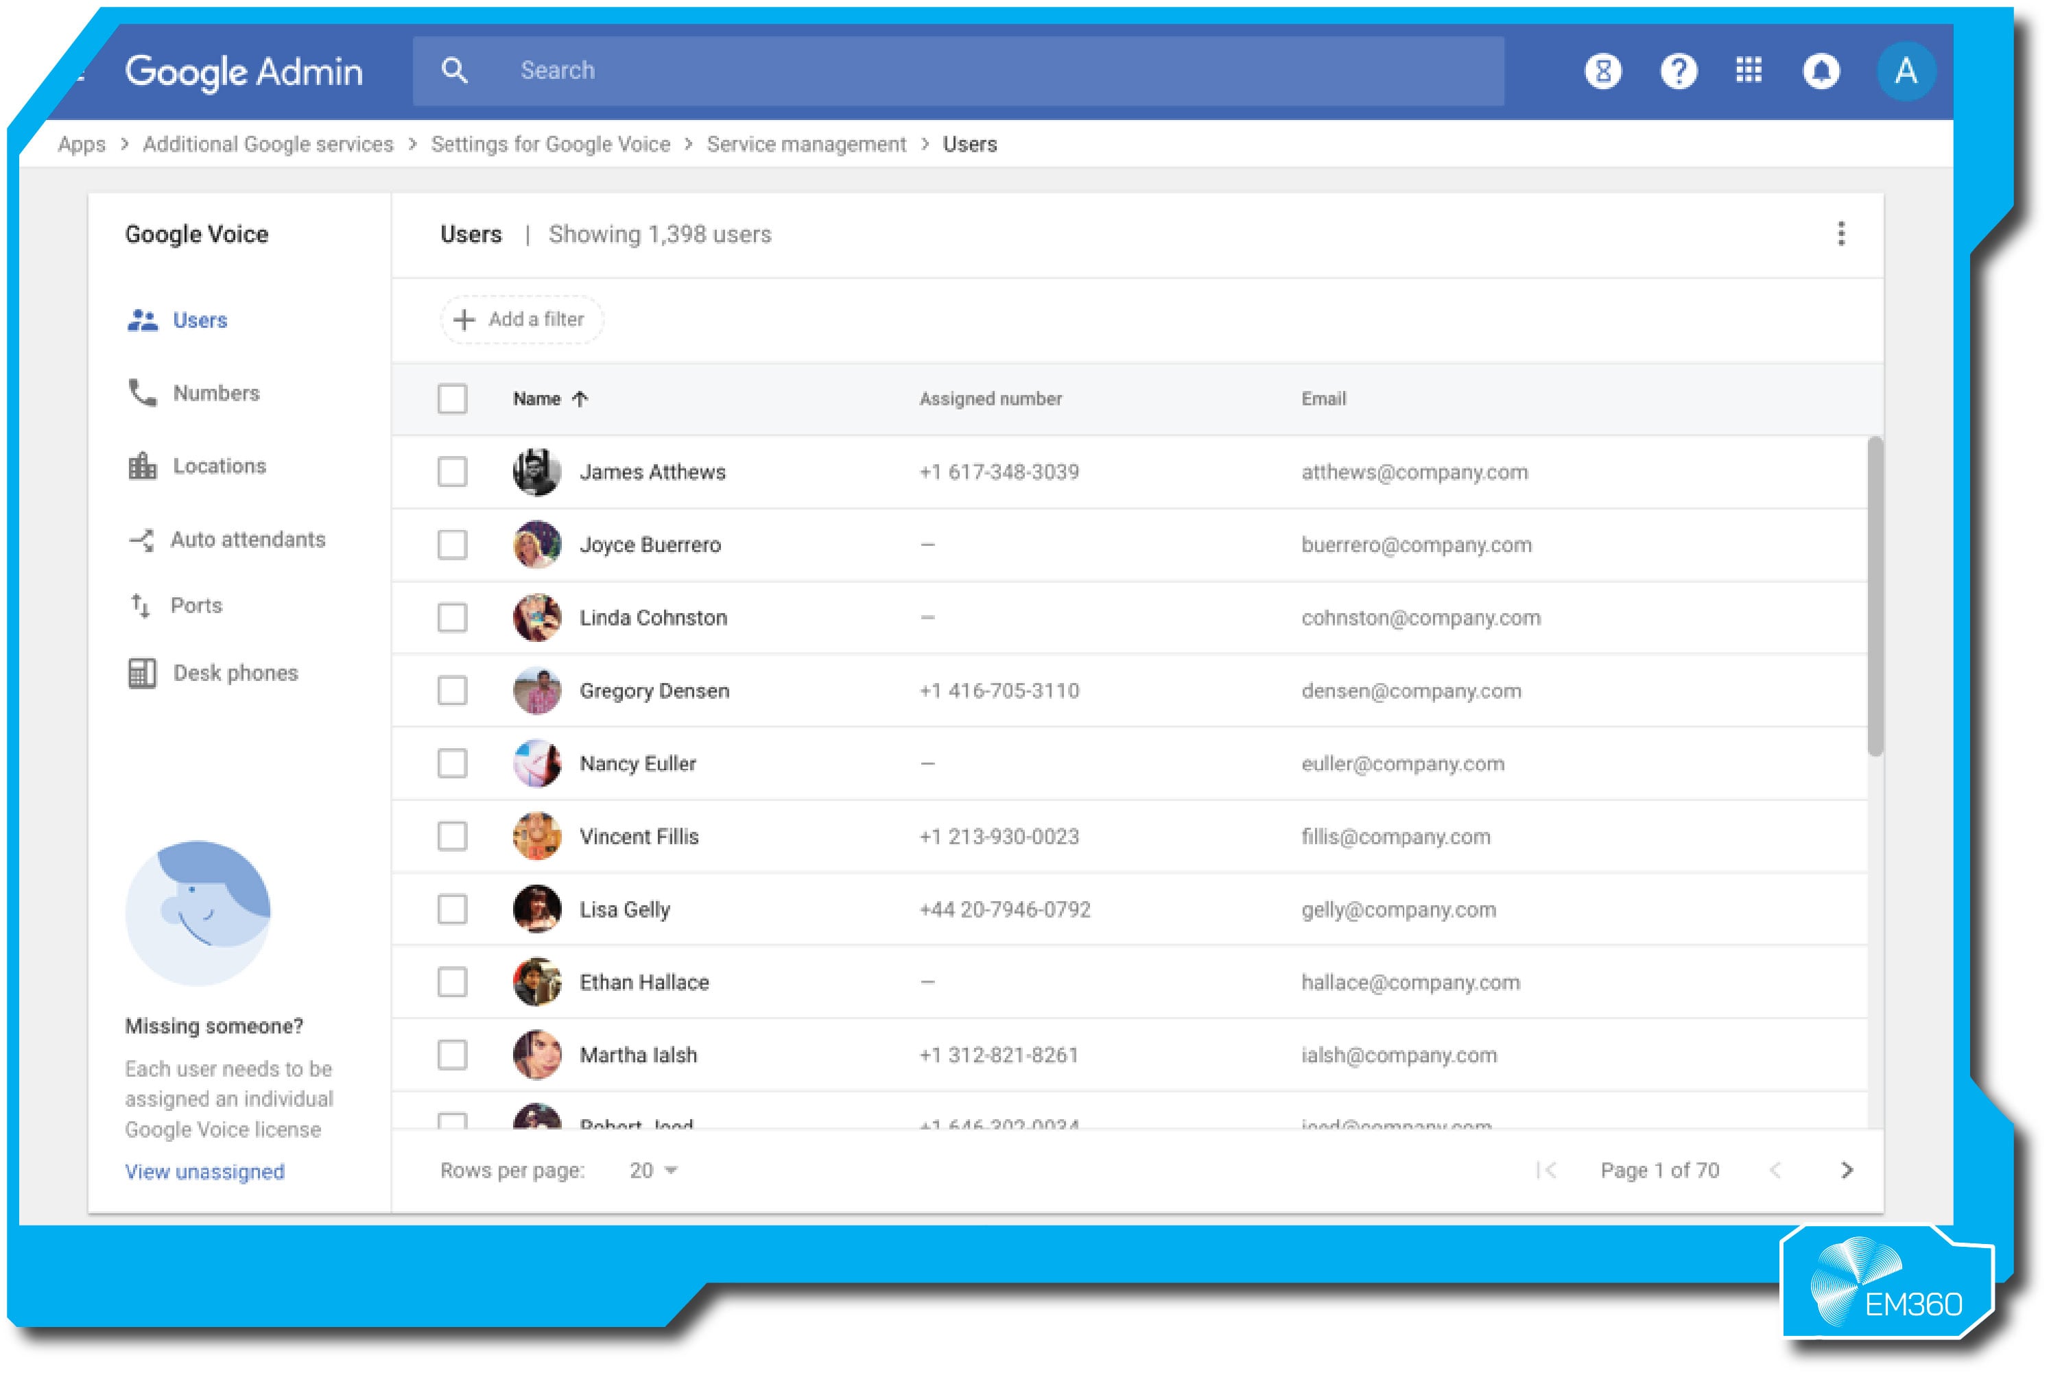Open the overflow three-dot menu
This screenshot has width=2049, height=1375.
click(x=1842, y=233)
